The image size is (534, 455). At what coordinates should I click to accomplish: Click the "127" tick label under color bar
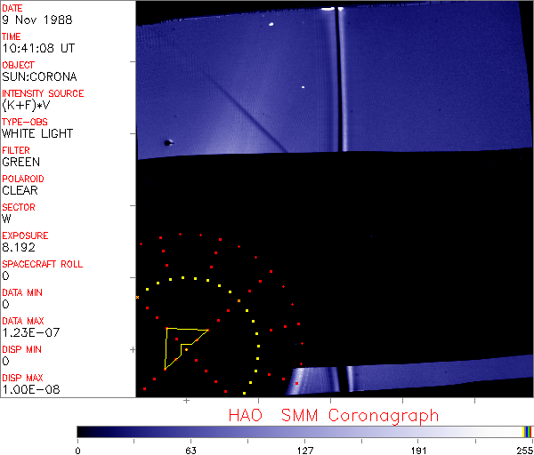(304, 449)
